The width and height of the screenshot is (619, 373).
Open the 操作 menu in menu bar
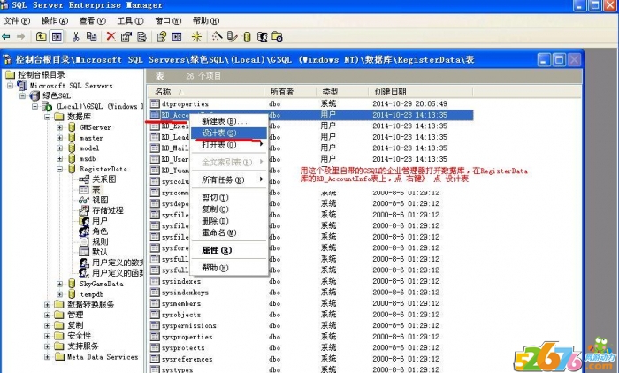click(x=55, y=20)
